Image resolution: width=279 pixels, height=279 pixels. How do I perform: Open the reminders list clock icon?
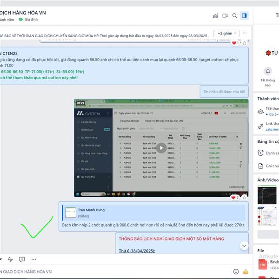(260, 153)
